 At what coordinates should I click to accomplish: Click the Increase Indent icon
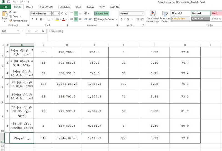pyautogui.click(x=90, y=19)
